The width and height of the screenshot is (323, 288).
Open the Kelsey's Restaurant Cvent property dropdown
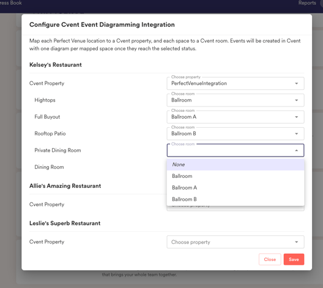pyautogui.click(x=236, y=83)
